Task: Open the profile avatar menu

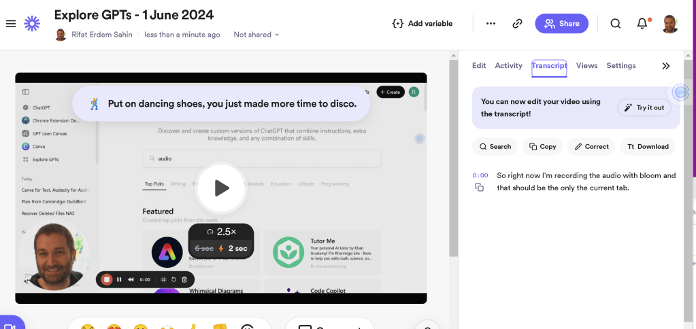Action: [x=670, y=24]
